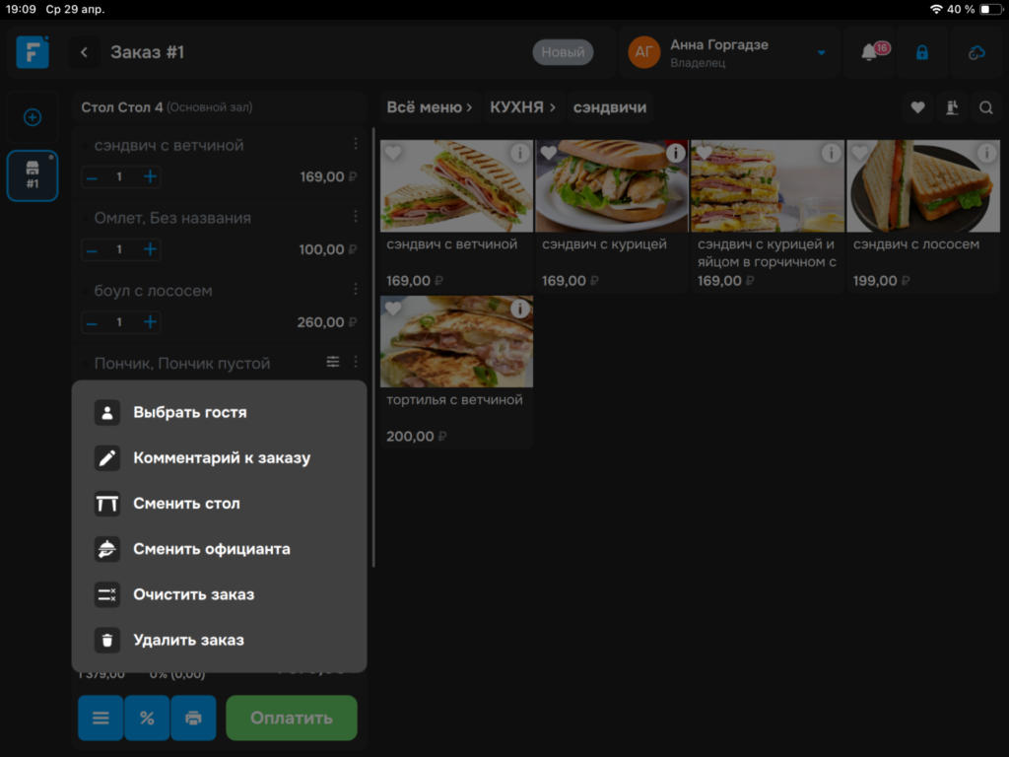The height and width of the screenshot is (757, 1009).
Task: Open order actions hamburger button
Action: point(101,718)
